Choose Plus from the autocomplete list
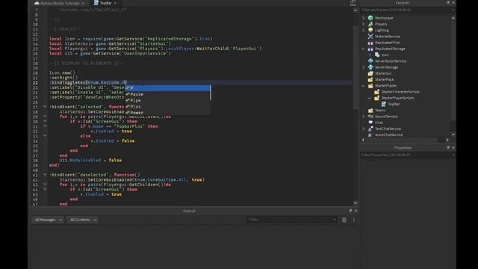This screenshot has height=269, width=478. [x=167, y=106]
